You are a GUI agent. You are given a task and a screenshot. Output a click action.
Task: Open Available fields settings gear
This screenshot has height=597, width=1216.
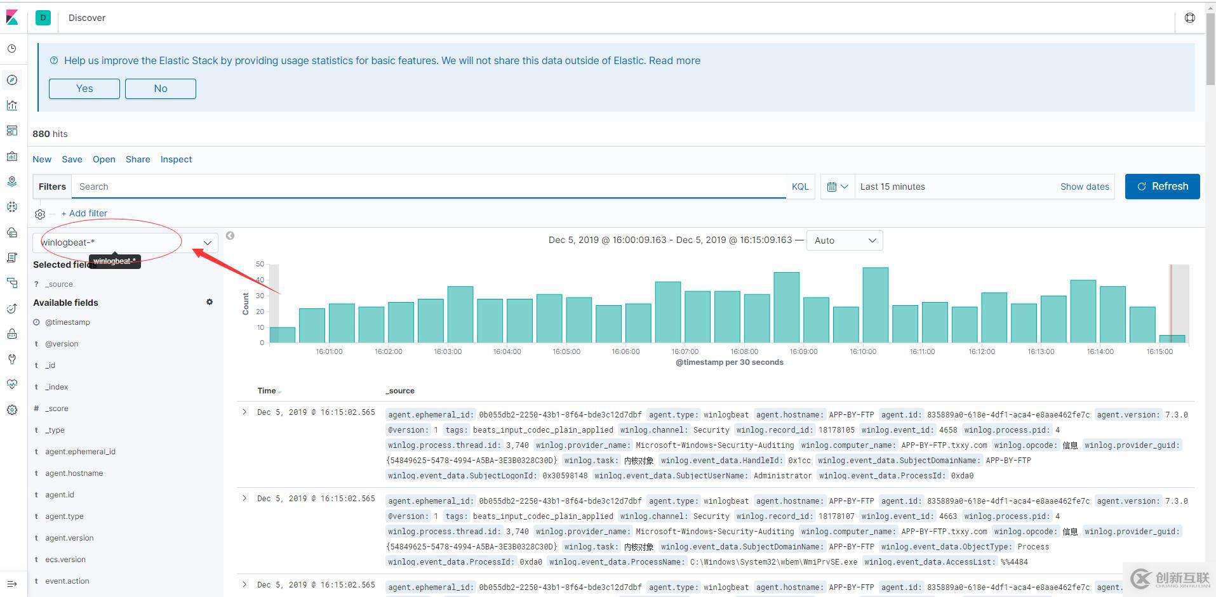(210, 302)
